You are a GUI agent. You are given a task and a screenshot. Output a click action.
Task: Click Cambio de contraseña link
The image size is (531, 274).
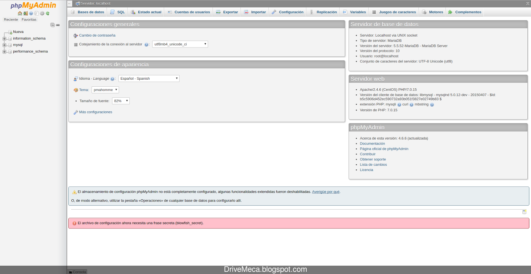click(x=97, y=36)
